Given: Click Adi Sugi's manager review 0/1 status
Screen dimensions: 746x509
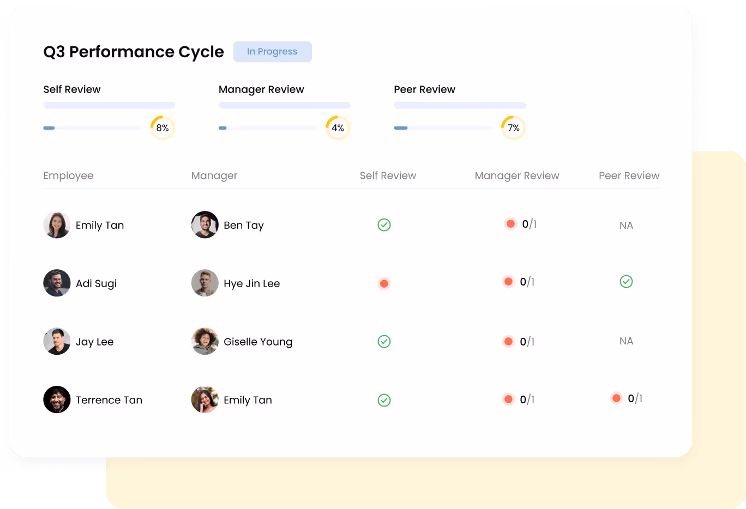Looking at the screenshot, I should coord(519,282).
